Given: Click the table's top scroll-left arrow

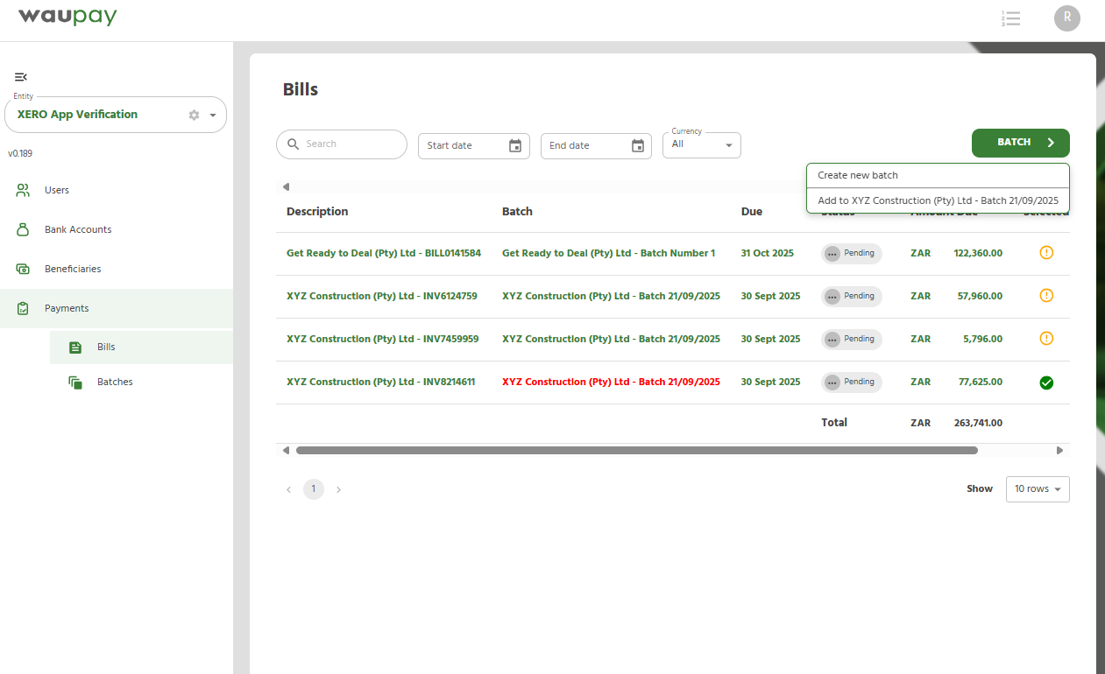Looking at the screenshot, I should pos(286,186).
